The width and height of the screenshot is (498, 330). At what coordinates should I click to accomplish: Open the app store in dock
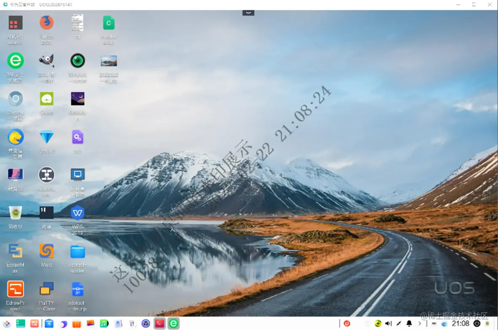pos(77,324)
